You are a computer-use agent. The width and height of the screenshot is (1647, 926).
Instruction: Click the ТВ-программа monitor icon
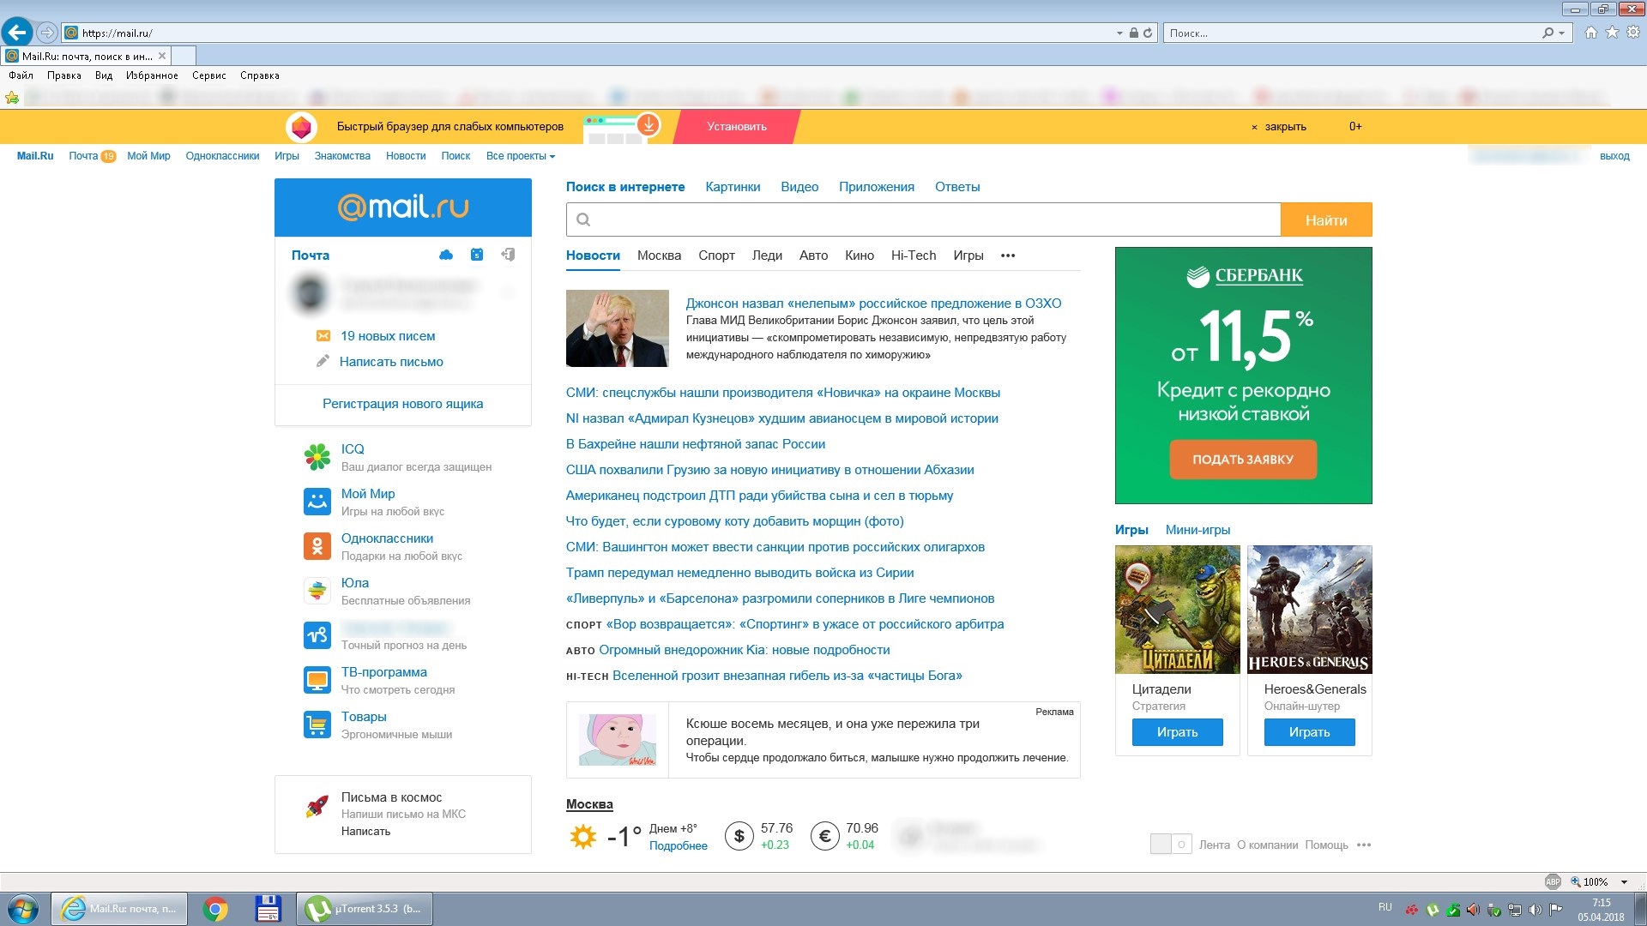317,680
